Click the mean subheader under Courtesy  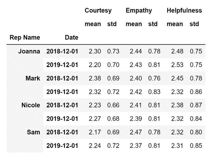[x=93, y=24]
